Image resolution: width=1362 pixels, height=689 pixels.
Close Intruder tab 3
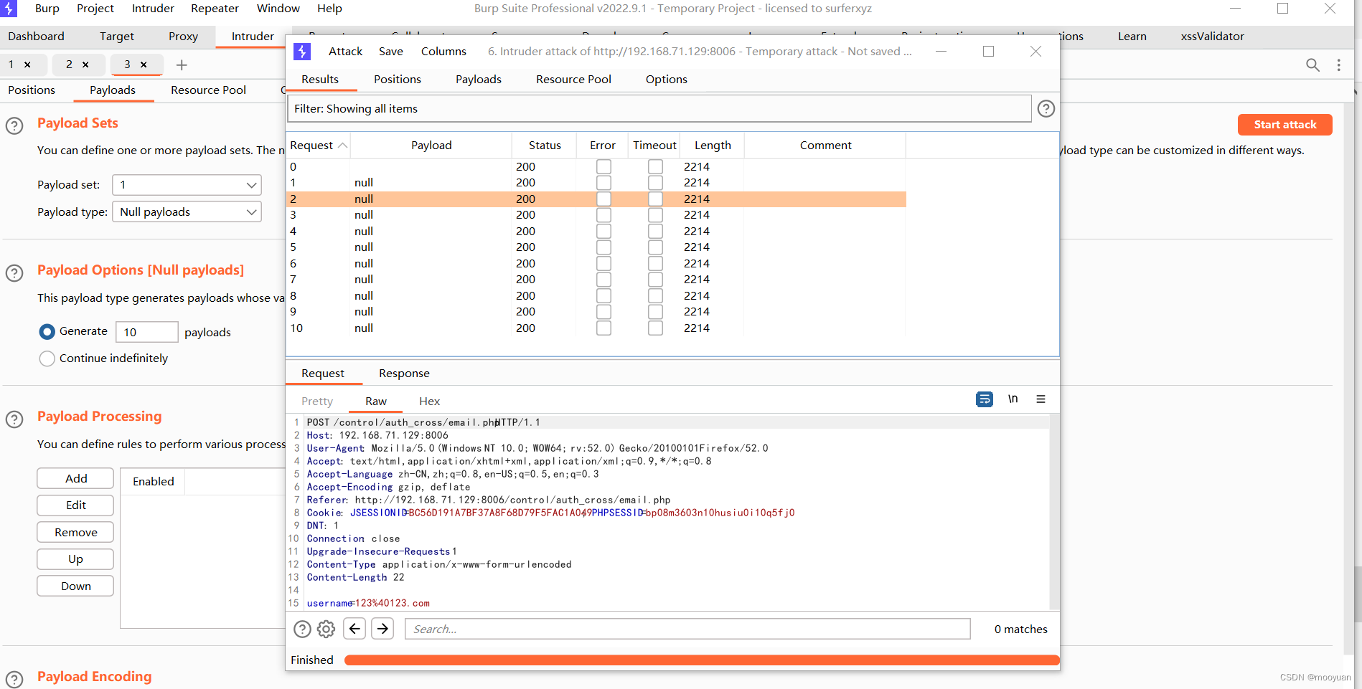pos(144,65)
